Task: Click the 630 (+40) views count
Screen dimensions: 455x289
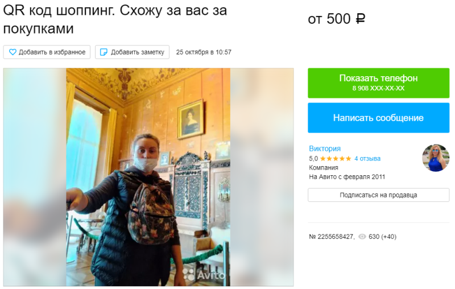Action: coord(382,237)
